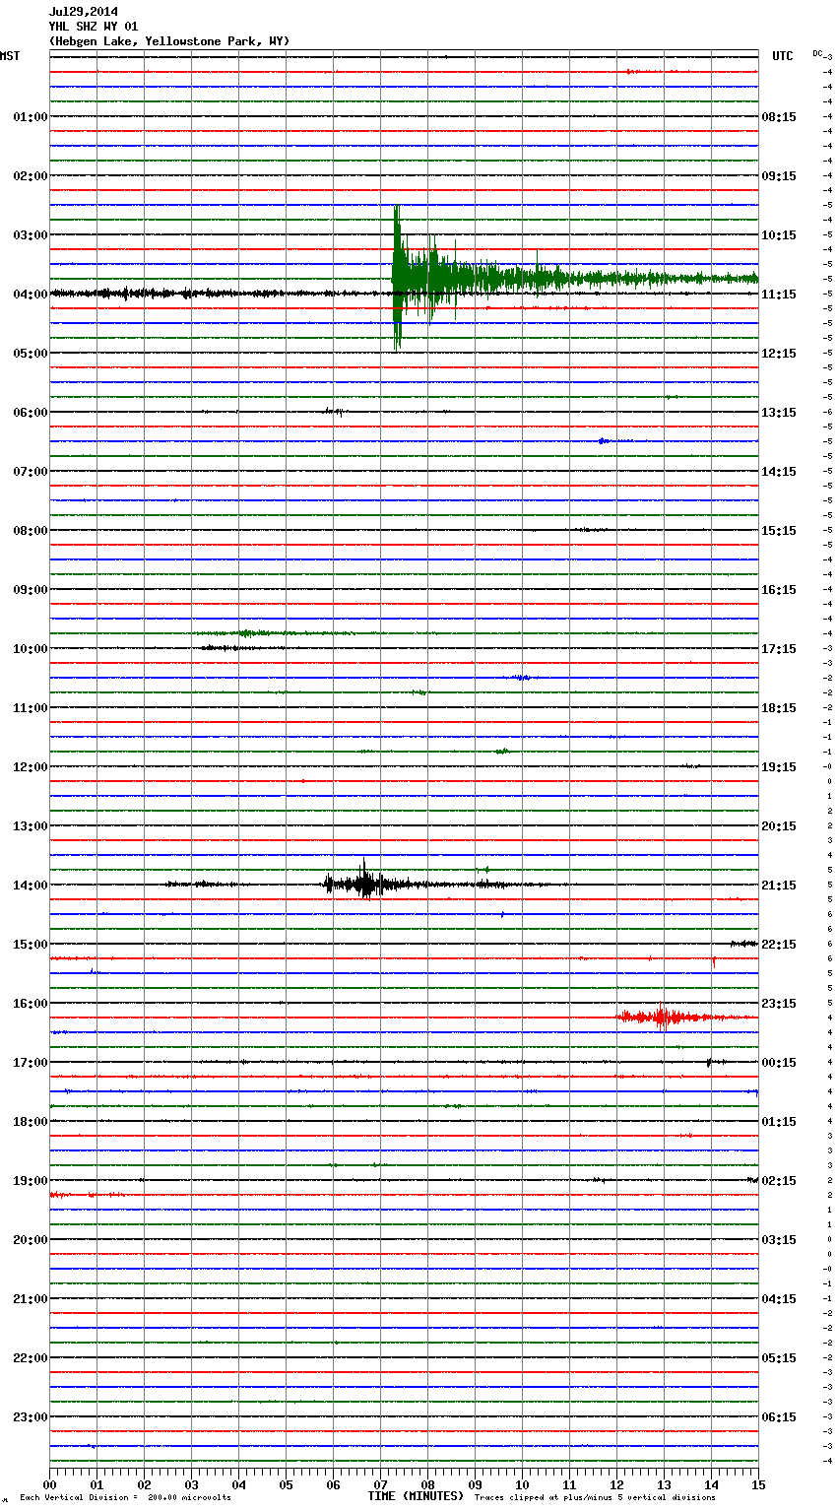
Task: Select the 06:00 MST hour label
Action: tap(31, 412)
